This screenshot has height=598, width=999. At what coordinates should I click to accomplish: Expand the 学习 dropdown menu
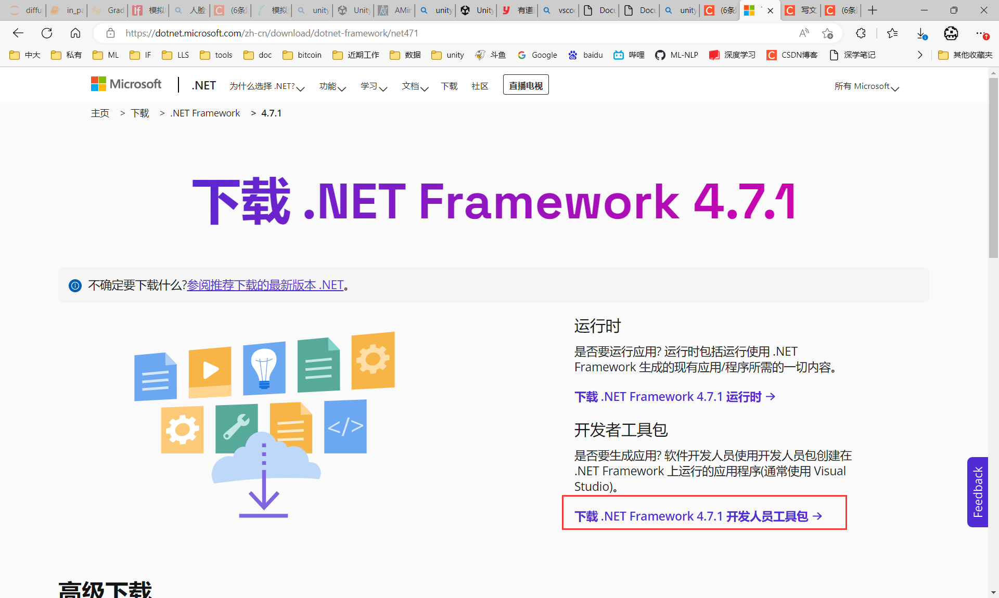click(374, 86)
